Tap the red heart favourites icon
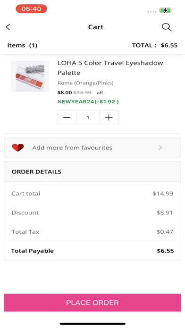The height and width of the screenshot is (328, 185). [18, 148]
